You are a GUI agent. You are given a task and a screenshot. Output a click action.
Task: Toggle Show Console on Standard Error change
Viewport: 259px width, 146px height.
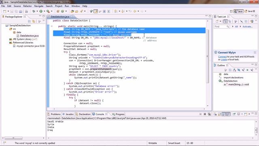click(228, 114)
